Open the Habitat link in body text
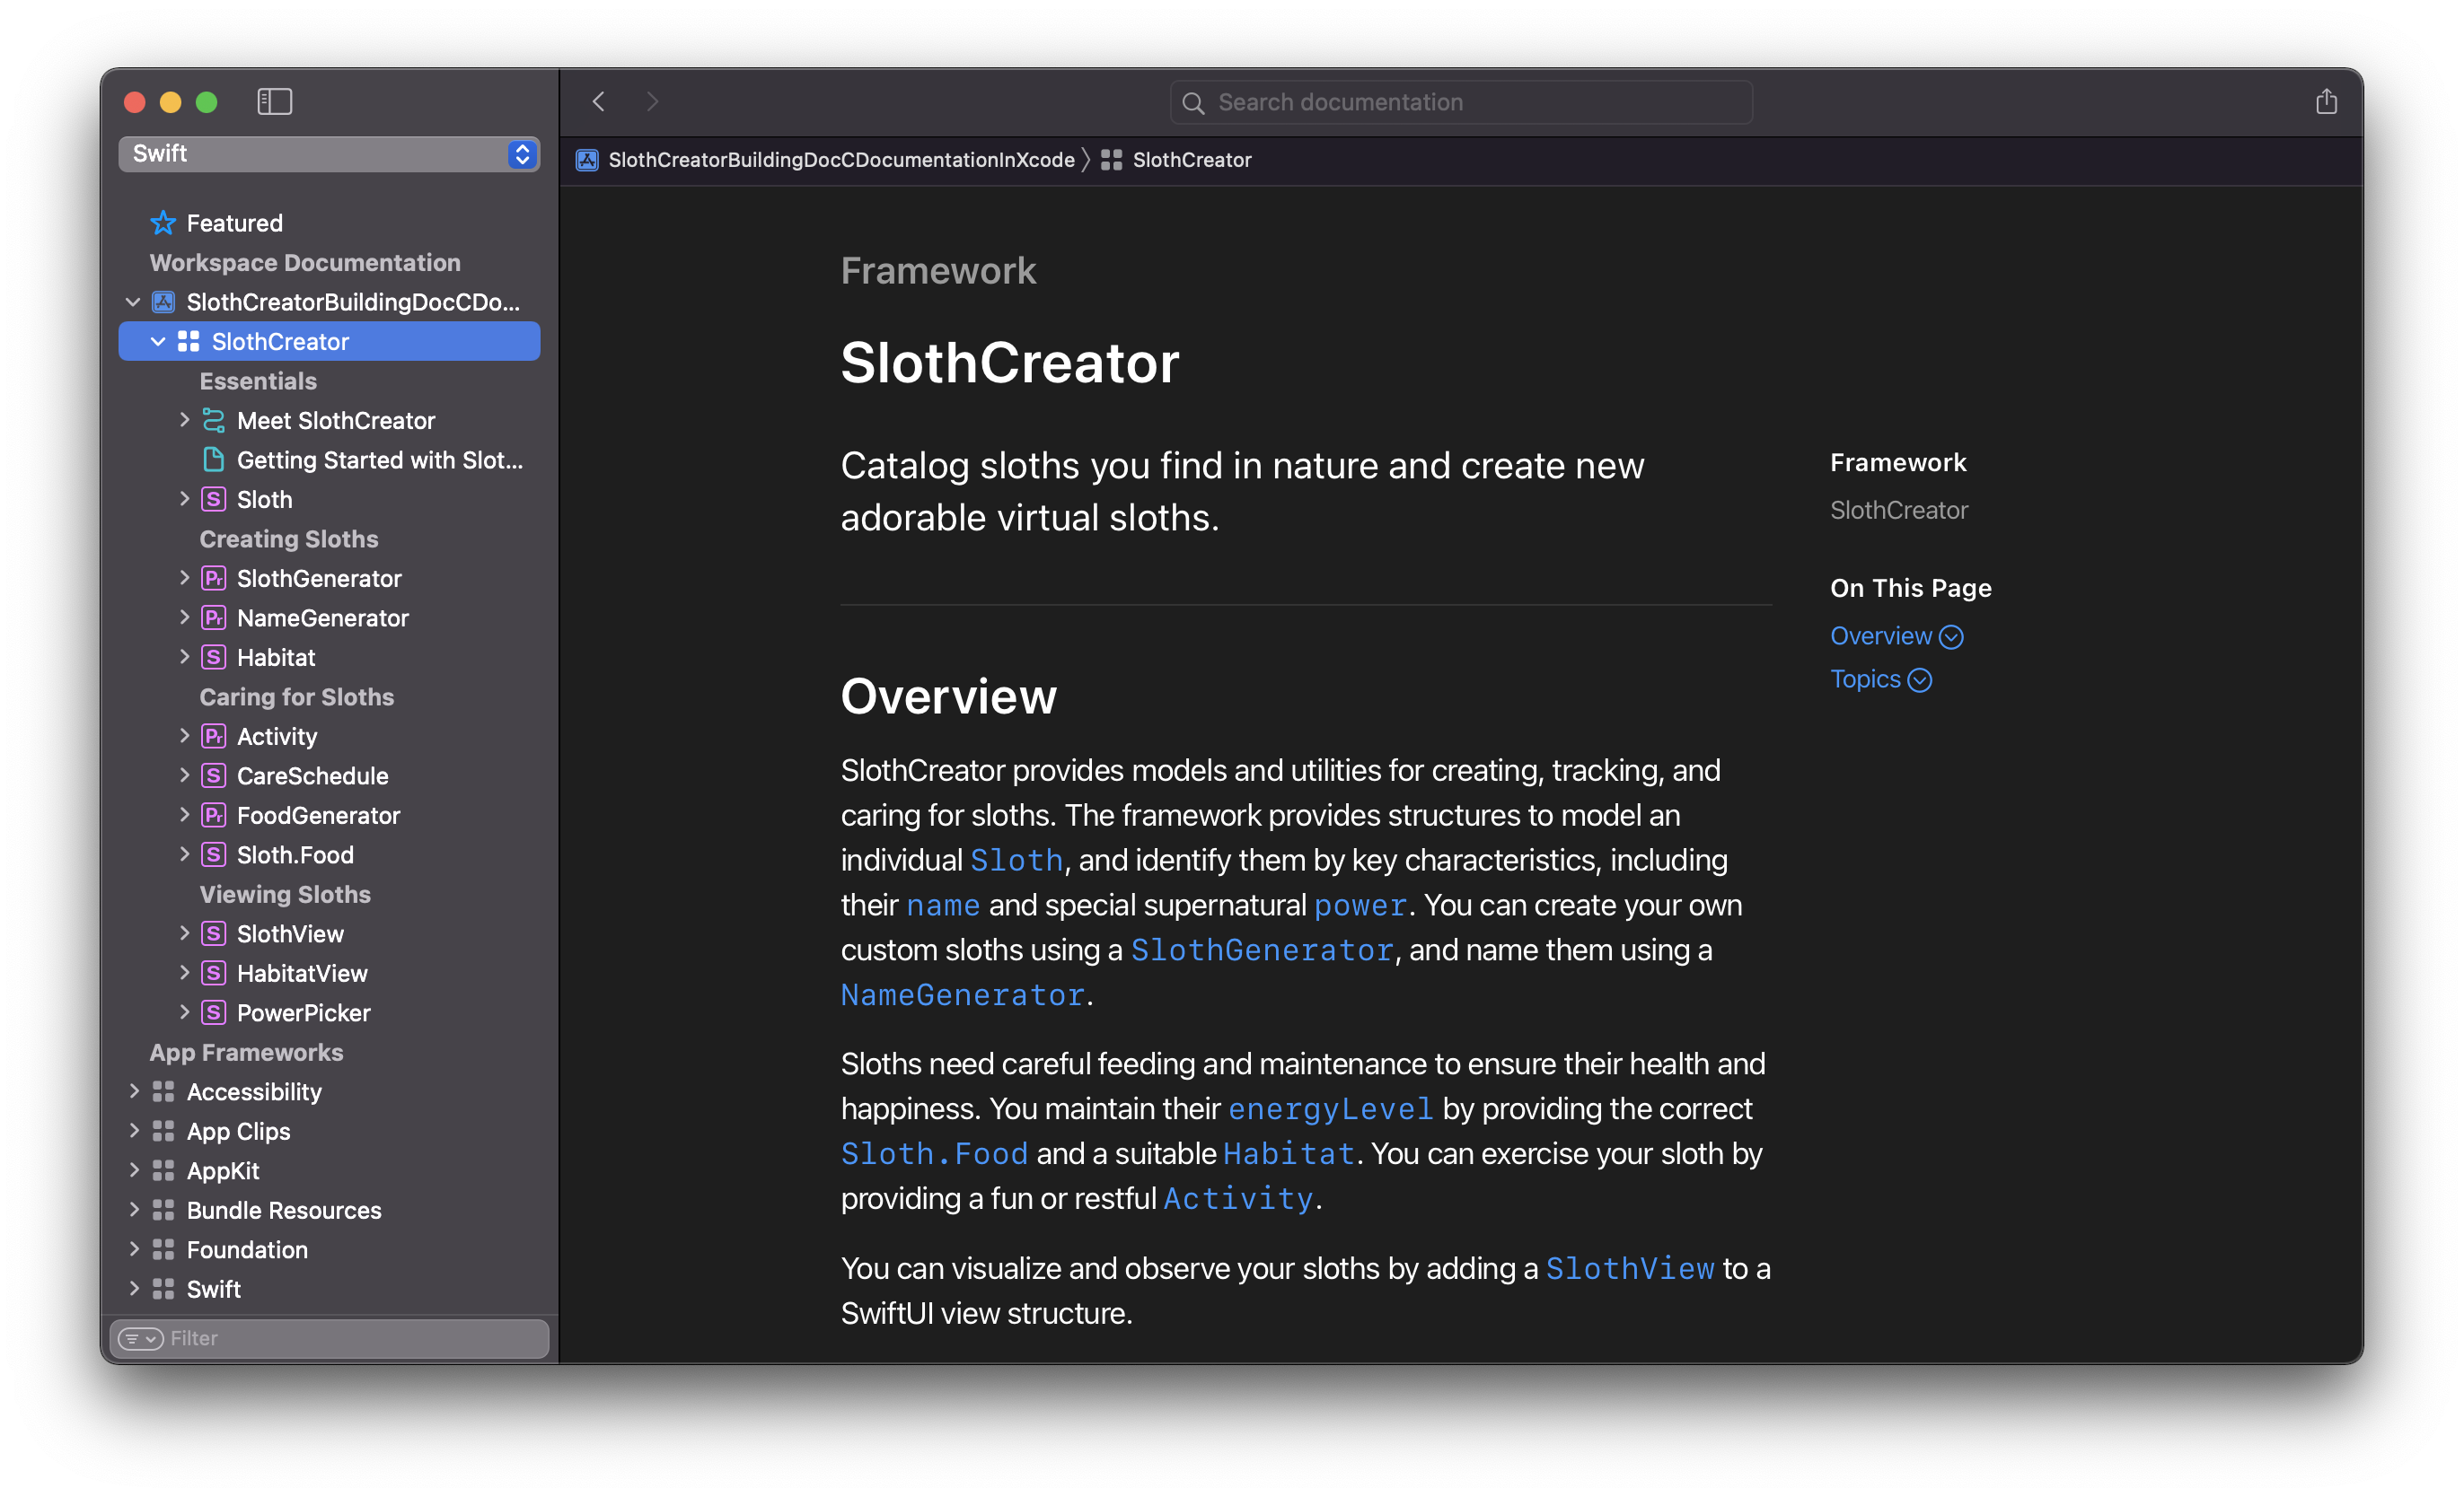The height and width of the screenshot is (1497, 2464). click(x=1289, y=1154)
